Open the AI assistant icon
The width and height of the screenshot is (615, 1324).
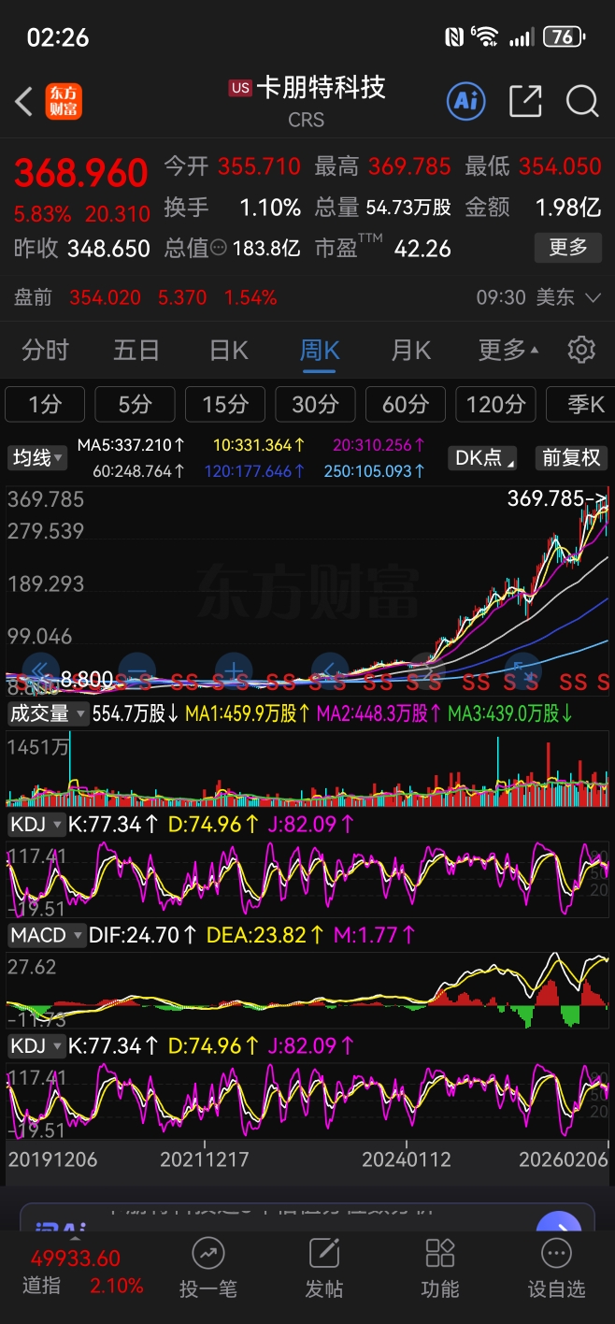click(x=466, y=101)
